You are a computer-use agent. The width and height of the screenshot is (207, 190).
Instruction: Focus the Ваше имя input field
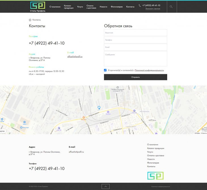click(135, 33)
